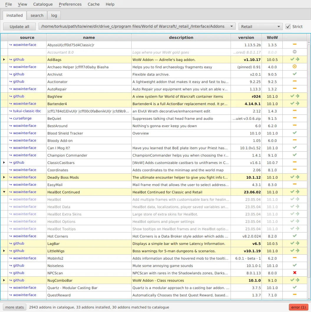Click the orange dash icon for Auctionator
311x312 pixels.
[295, 81]
